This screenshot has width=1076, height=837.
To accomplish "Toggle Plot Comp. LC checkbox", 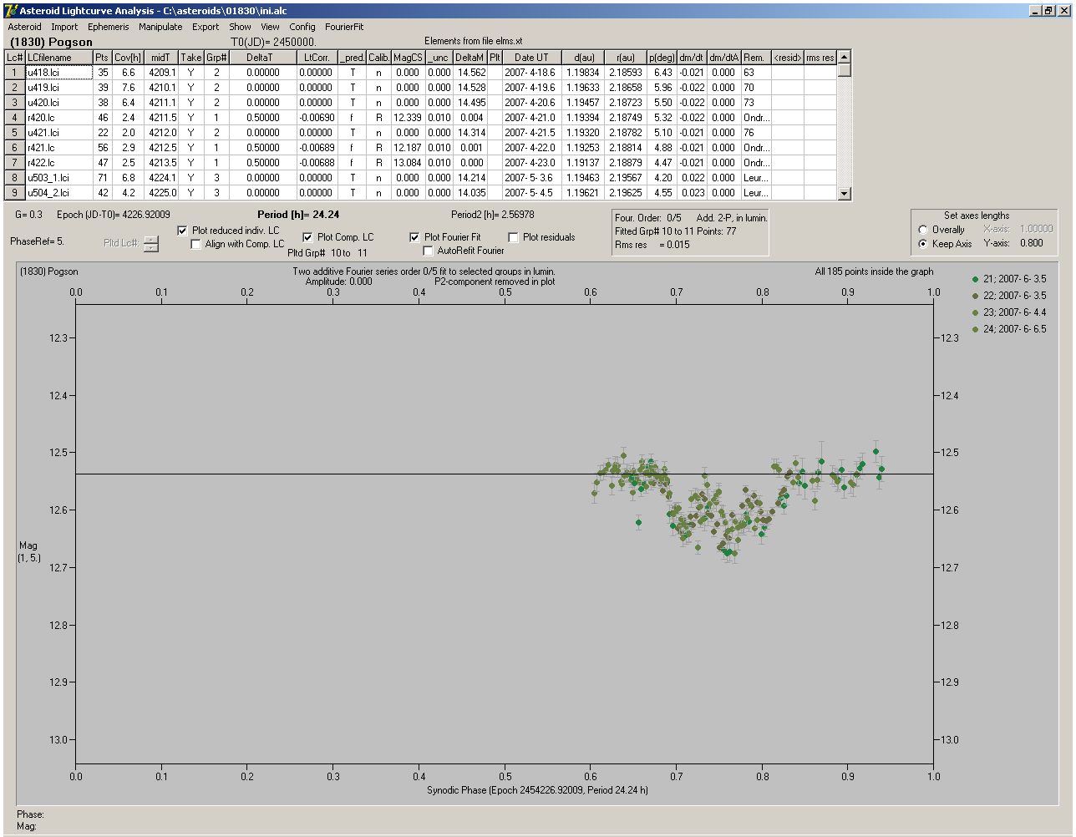I will point(307,237).
